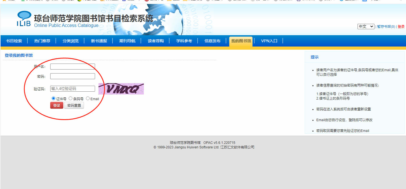
Task: Click the 验证码 input field
Action: click(73, 89)
